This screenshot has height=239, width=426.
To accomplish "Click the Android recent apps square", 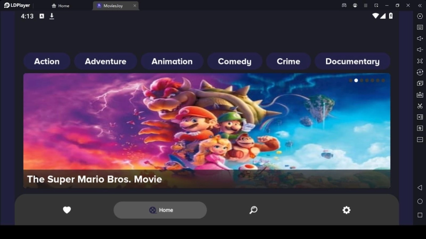I will (420, 215).
